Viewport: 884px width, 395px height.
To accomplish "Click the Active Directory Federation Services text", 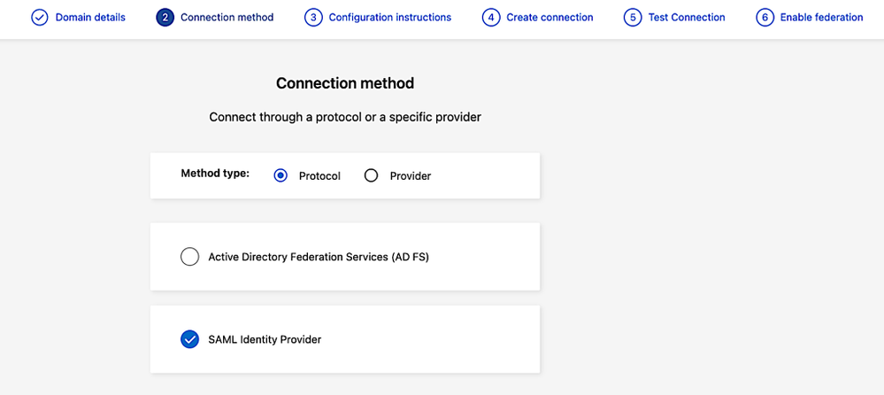I will pyautogui.click(x=319, y=257).
